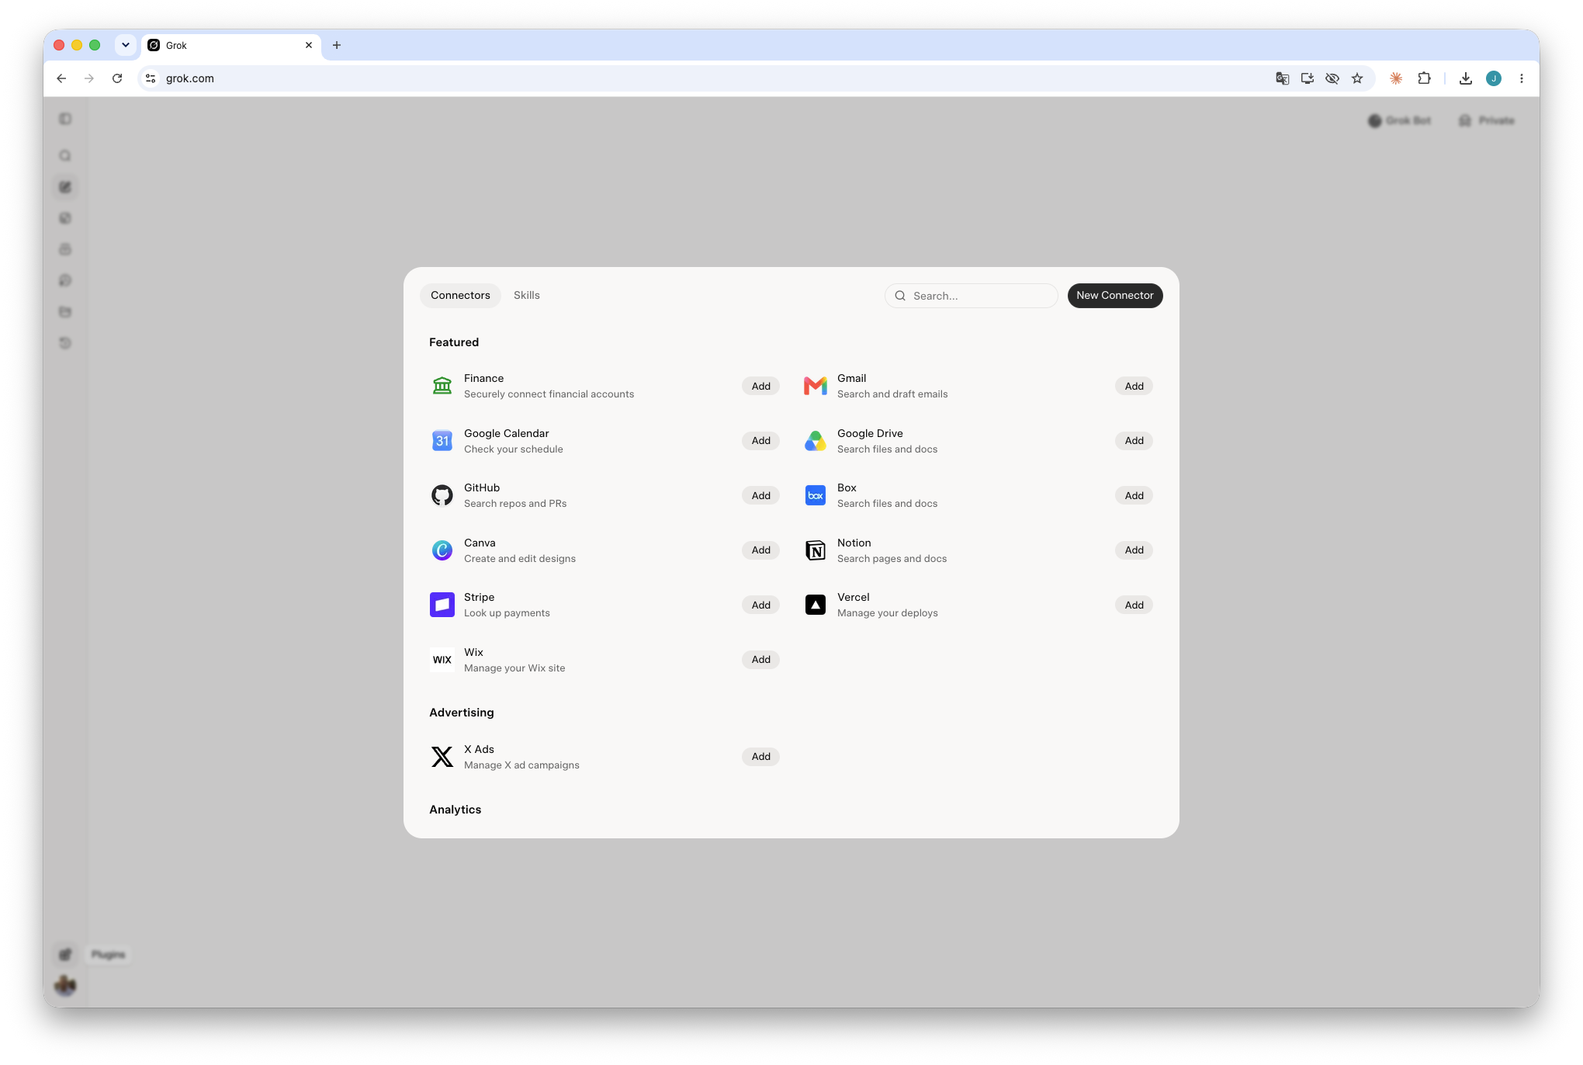Add the Wix connector

coord(760,660)
